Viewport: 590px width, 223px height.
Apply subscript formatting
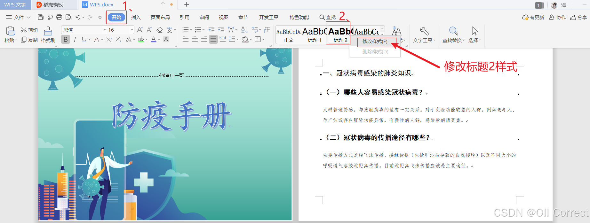coord(118,39)
